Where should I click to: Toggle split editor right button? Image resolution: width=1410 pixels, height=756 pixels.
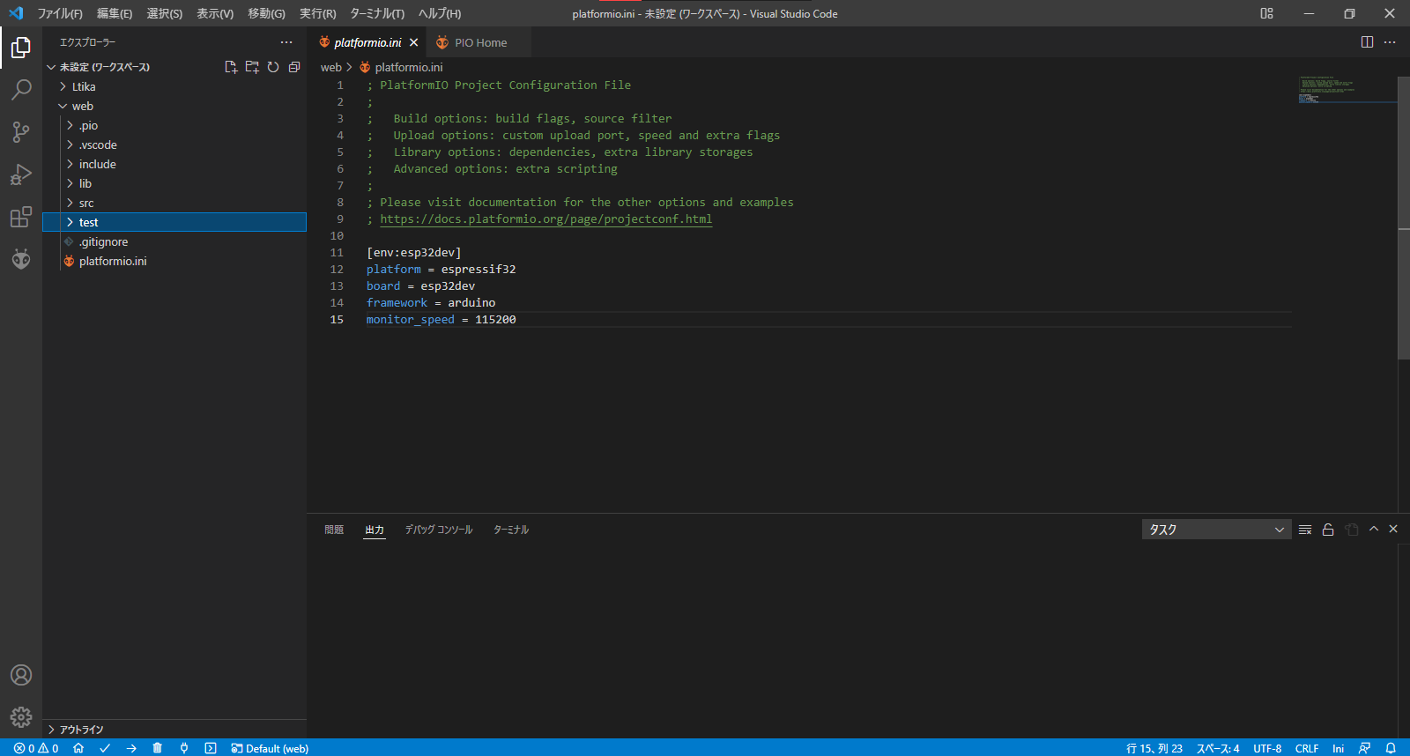point(1367,42)
